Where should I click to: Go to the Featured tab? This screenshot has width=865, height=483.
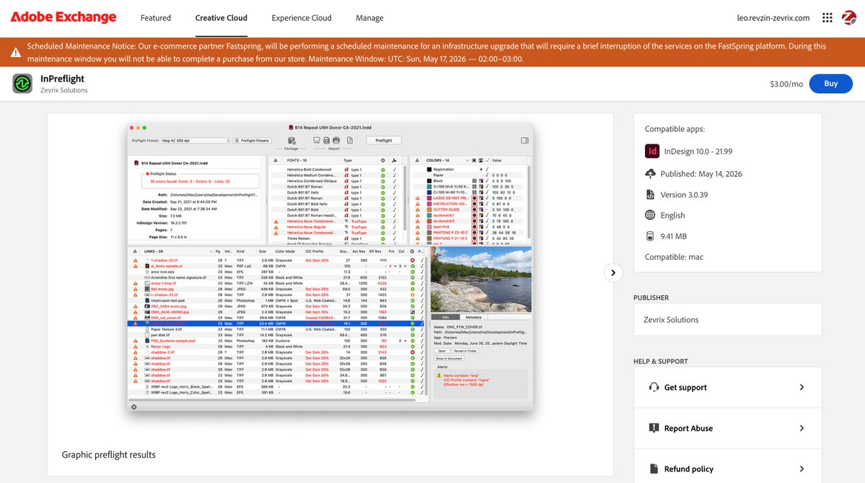[156, 17]
